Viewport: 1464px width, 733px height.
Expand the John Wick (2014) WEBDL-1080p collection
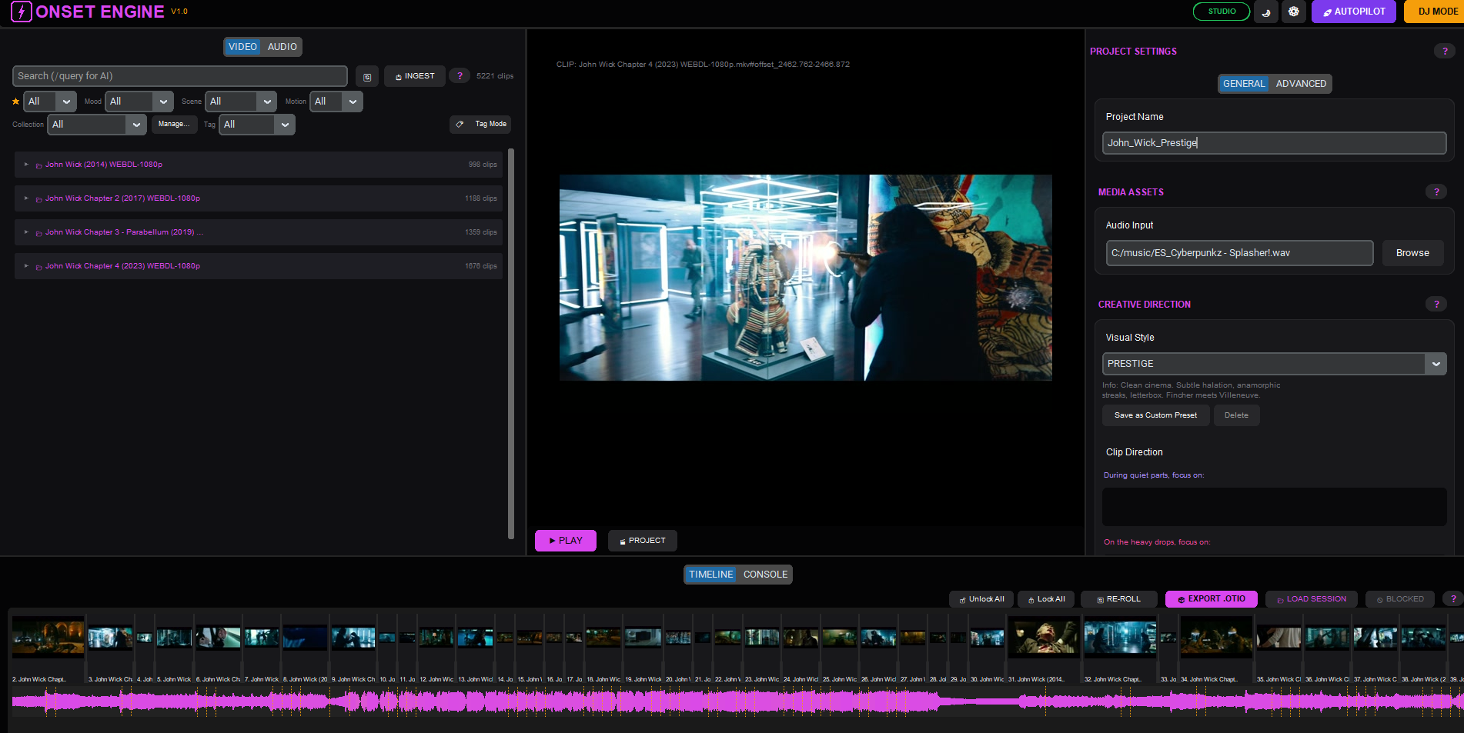(25, 165)
